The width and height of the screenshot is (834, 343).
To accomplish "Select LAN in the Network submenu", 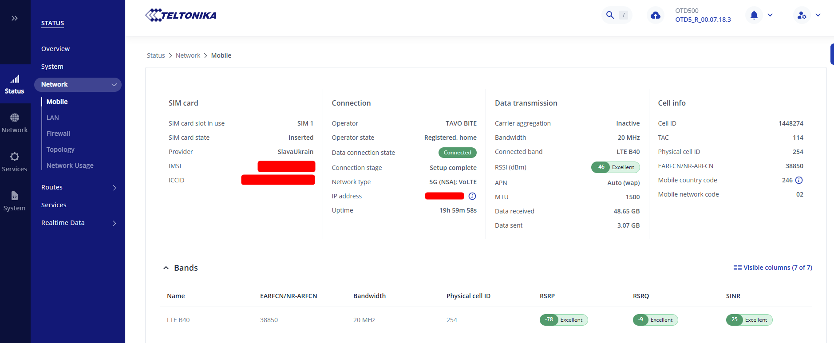I will [53, 118].
